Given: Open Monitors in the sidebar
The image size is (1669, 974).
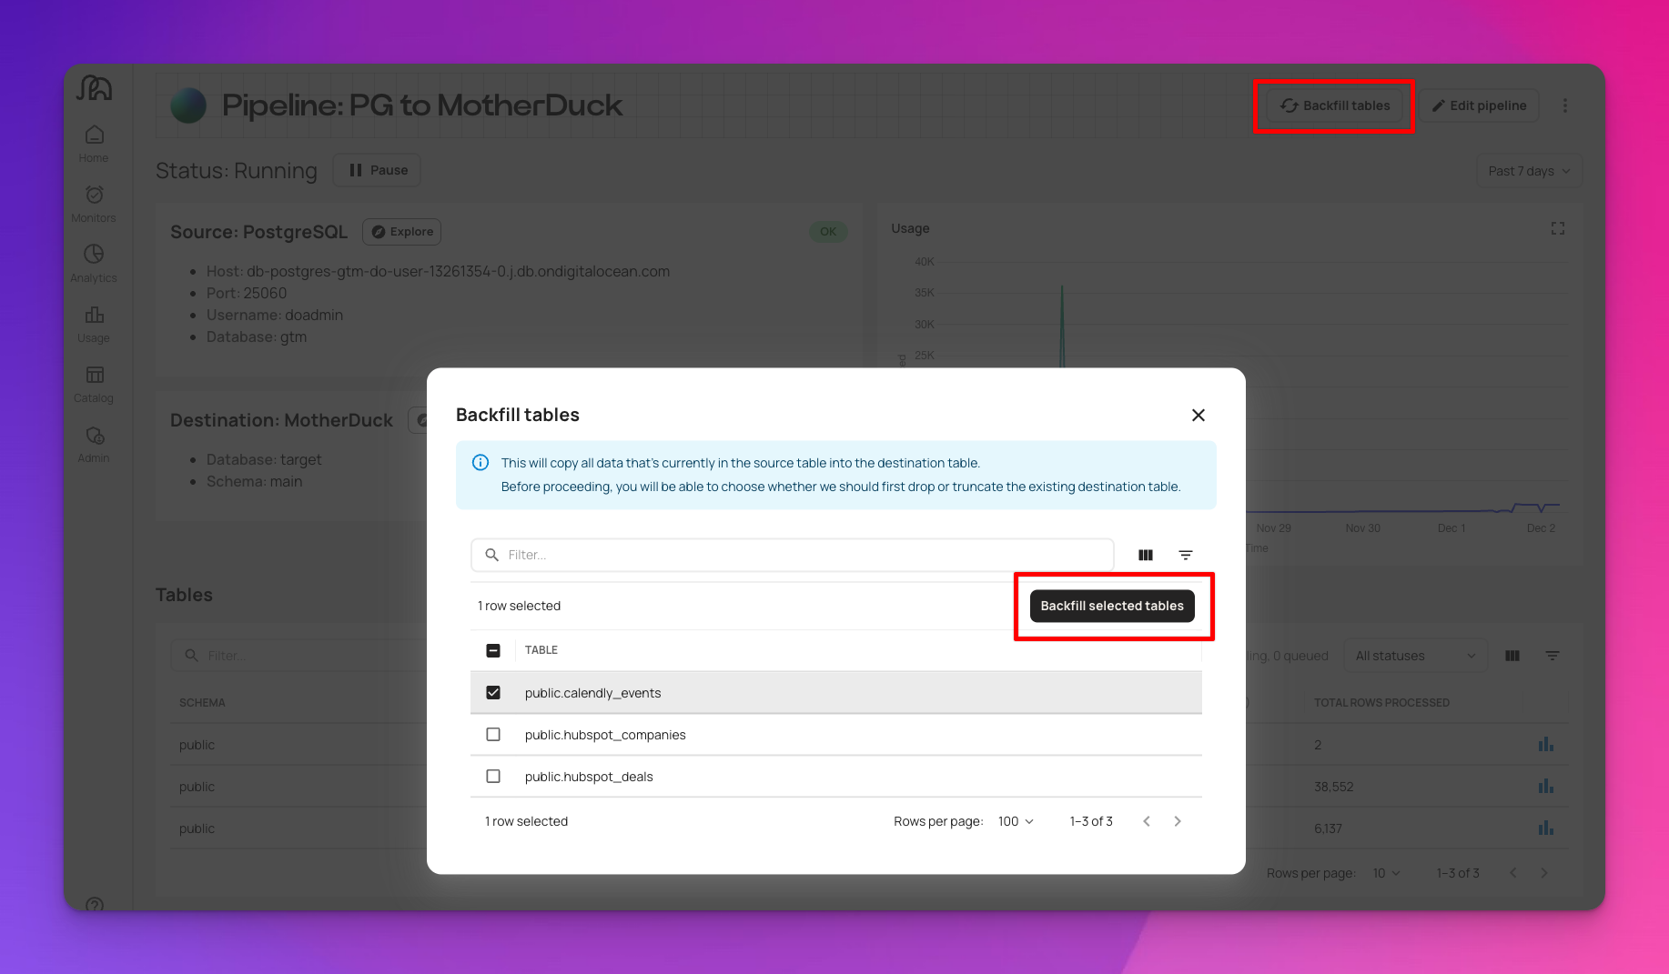Looking at the screenshot, I should (94, 204).
